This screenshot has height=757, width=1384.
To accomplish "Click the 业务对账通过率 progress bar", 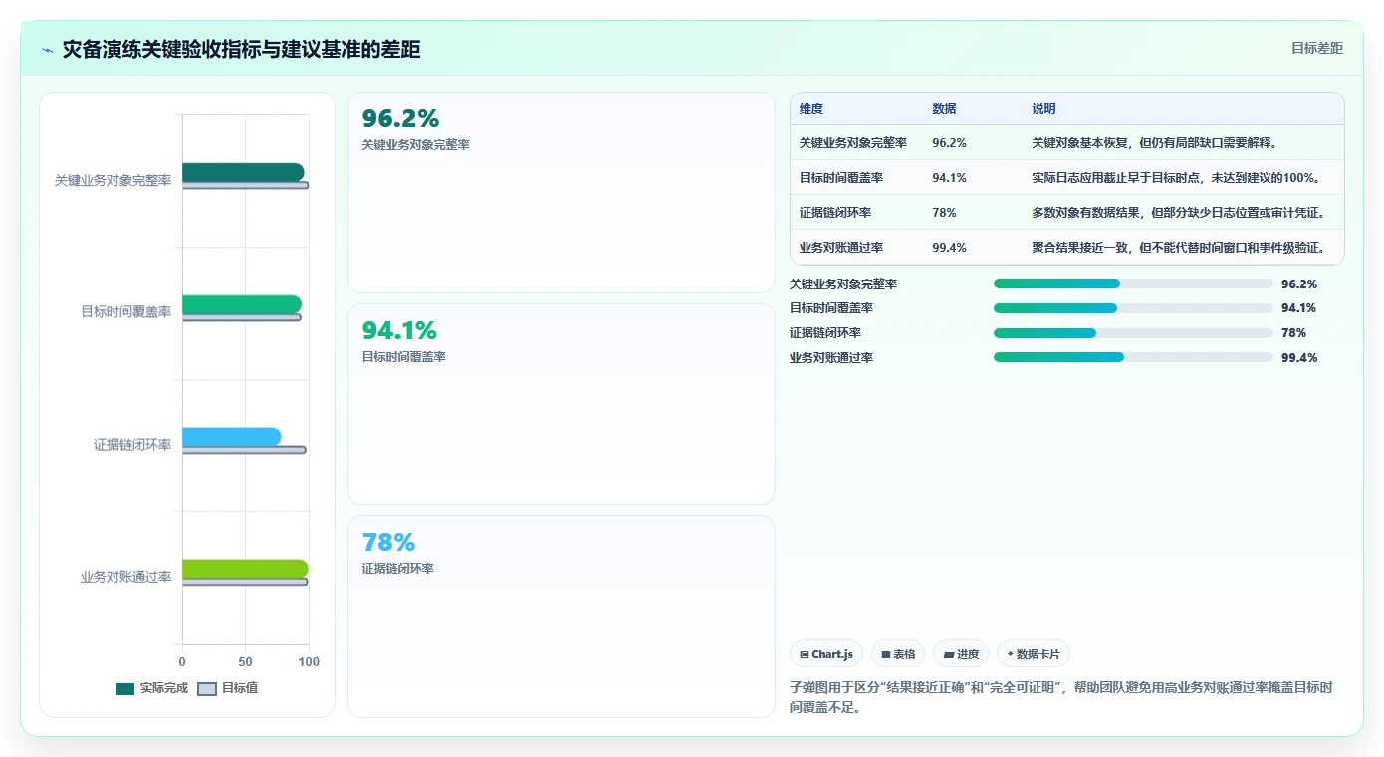I will [x=1133, y=357].
